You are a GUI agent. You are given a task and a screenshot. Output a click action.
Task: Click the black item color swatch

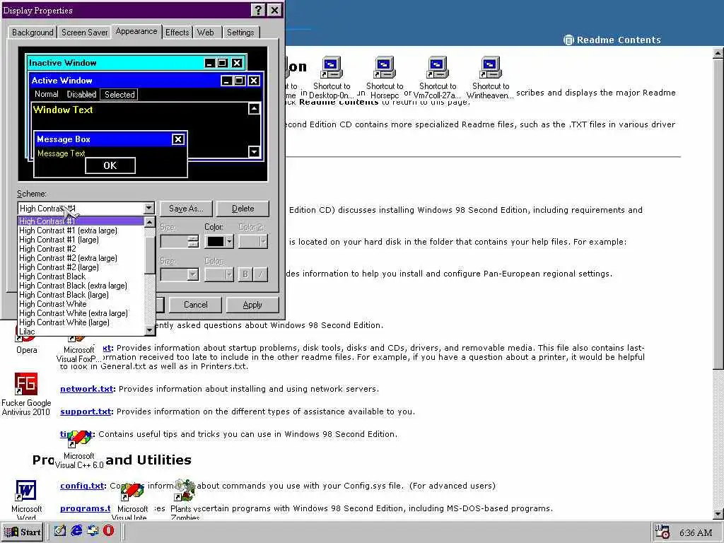click(215, 241)
